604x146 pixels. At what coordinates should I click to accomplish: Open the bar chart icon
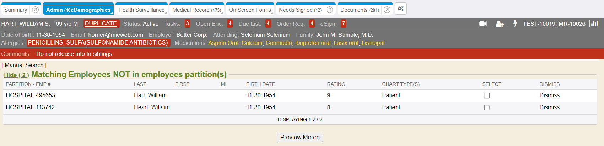pos(594,24)
